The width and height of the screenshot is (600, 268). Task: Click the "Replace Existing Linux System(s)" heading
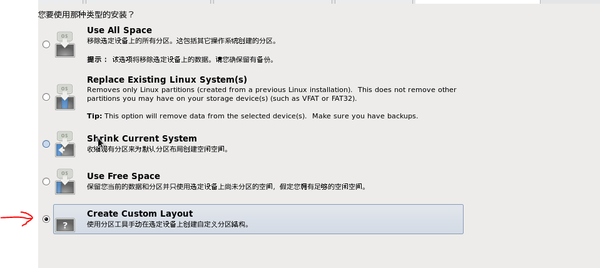point(167,80)
